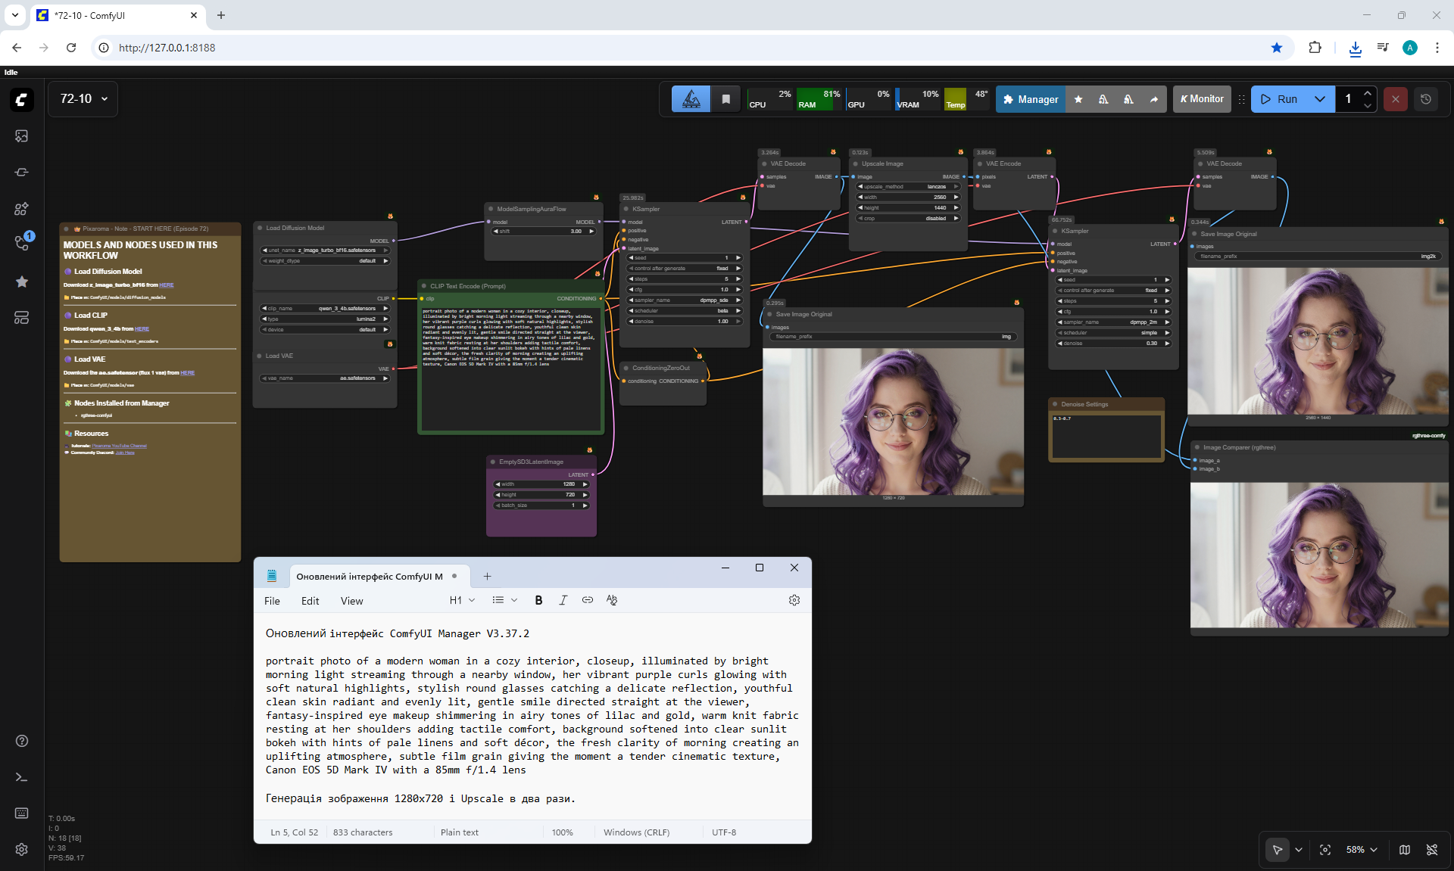The width and height of the screenshot is (1454, 871).
Task: Open the bookmark icon in top toolbar
Action: (x=725, y=99)
